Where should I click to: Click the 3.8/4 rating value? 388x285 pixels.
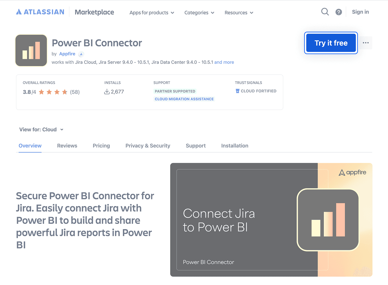point(29,92)
